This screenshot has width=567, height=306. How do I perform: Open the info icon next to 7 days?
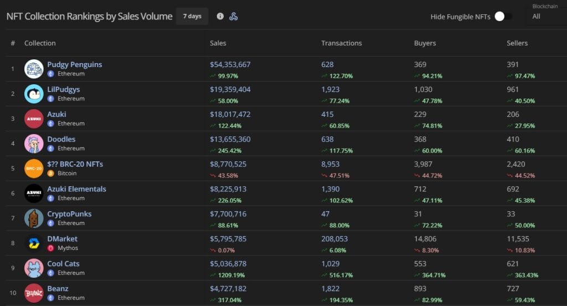click(x=220, y=16)
